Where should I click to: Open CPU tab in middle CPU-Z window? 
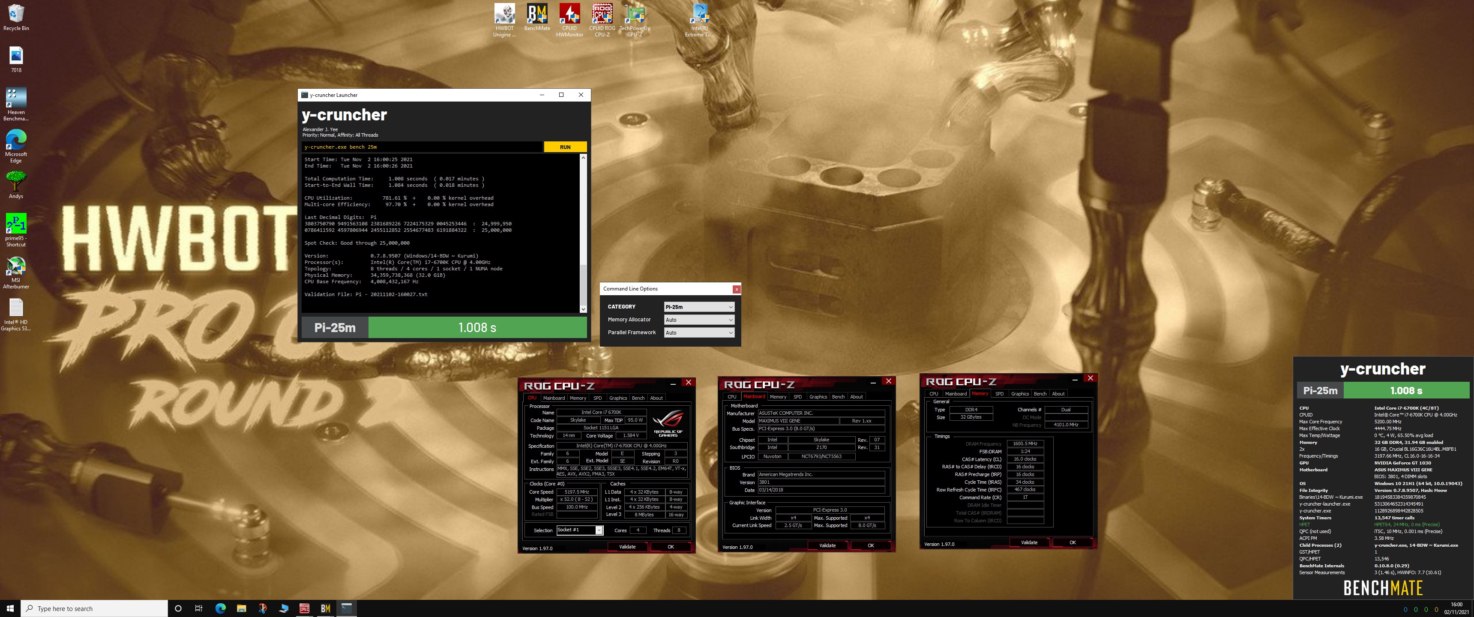pos(732,397)
